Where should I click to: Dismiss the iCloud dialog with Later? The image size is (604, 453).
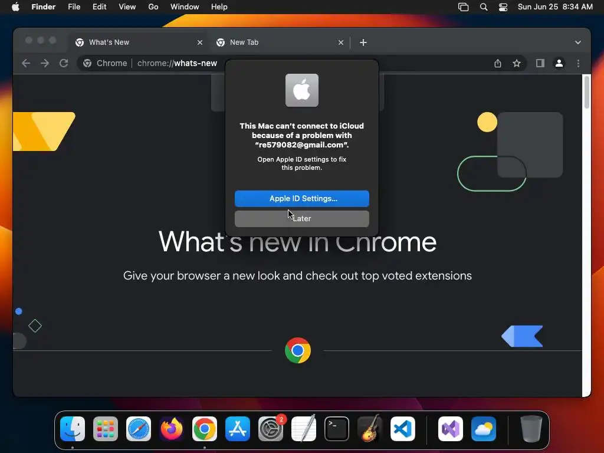pos(301,218)
